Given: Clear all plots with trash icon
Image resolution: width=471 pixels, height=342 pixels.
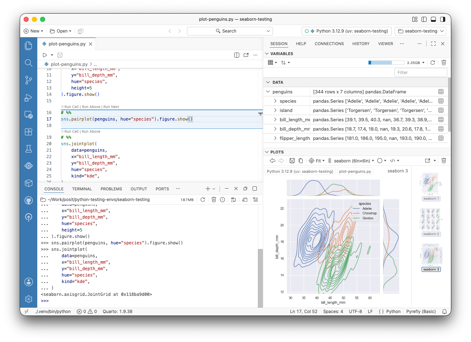Looking at the screenshot, I should click(x=444, y=161).
